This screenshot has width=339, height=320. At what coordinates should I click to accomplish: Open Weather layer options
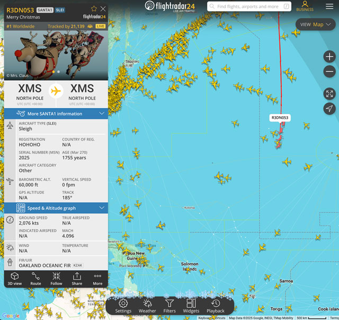coord(147,306)
